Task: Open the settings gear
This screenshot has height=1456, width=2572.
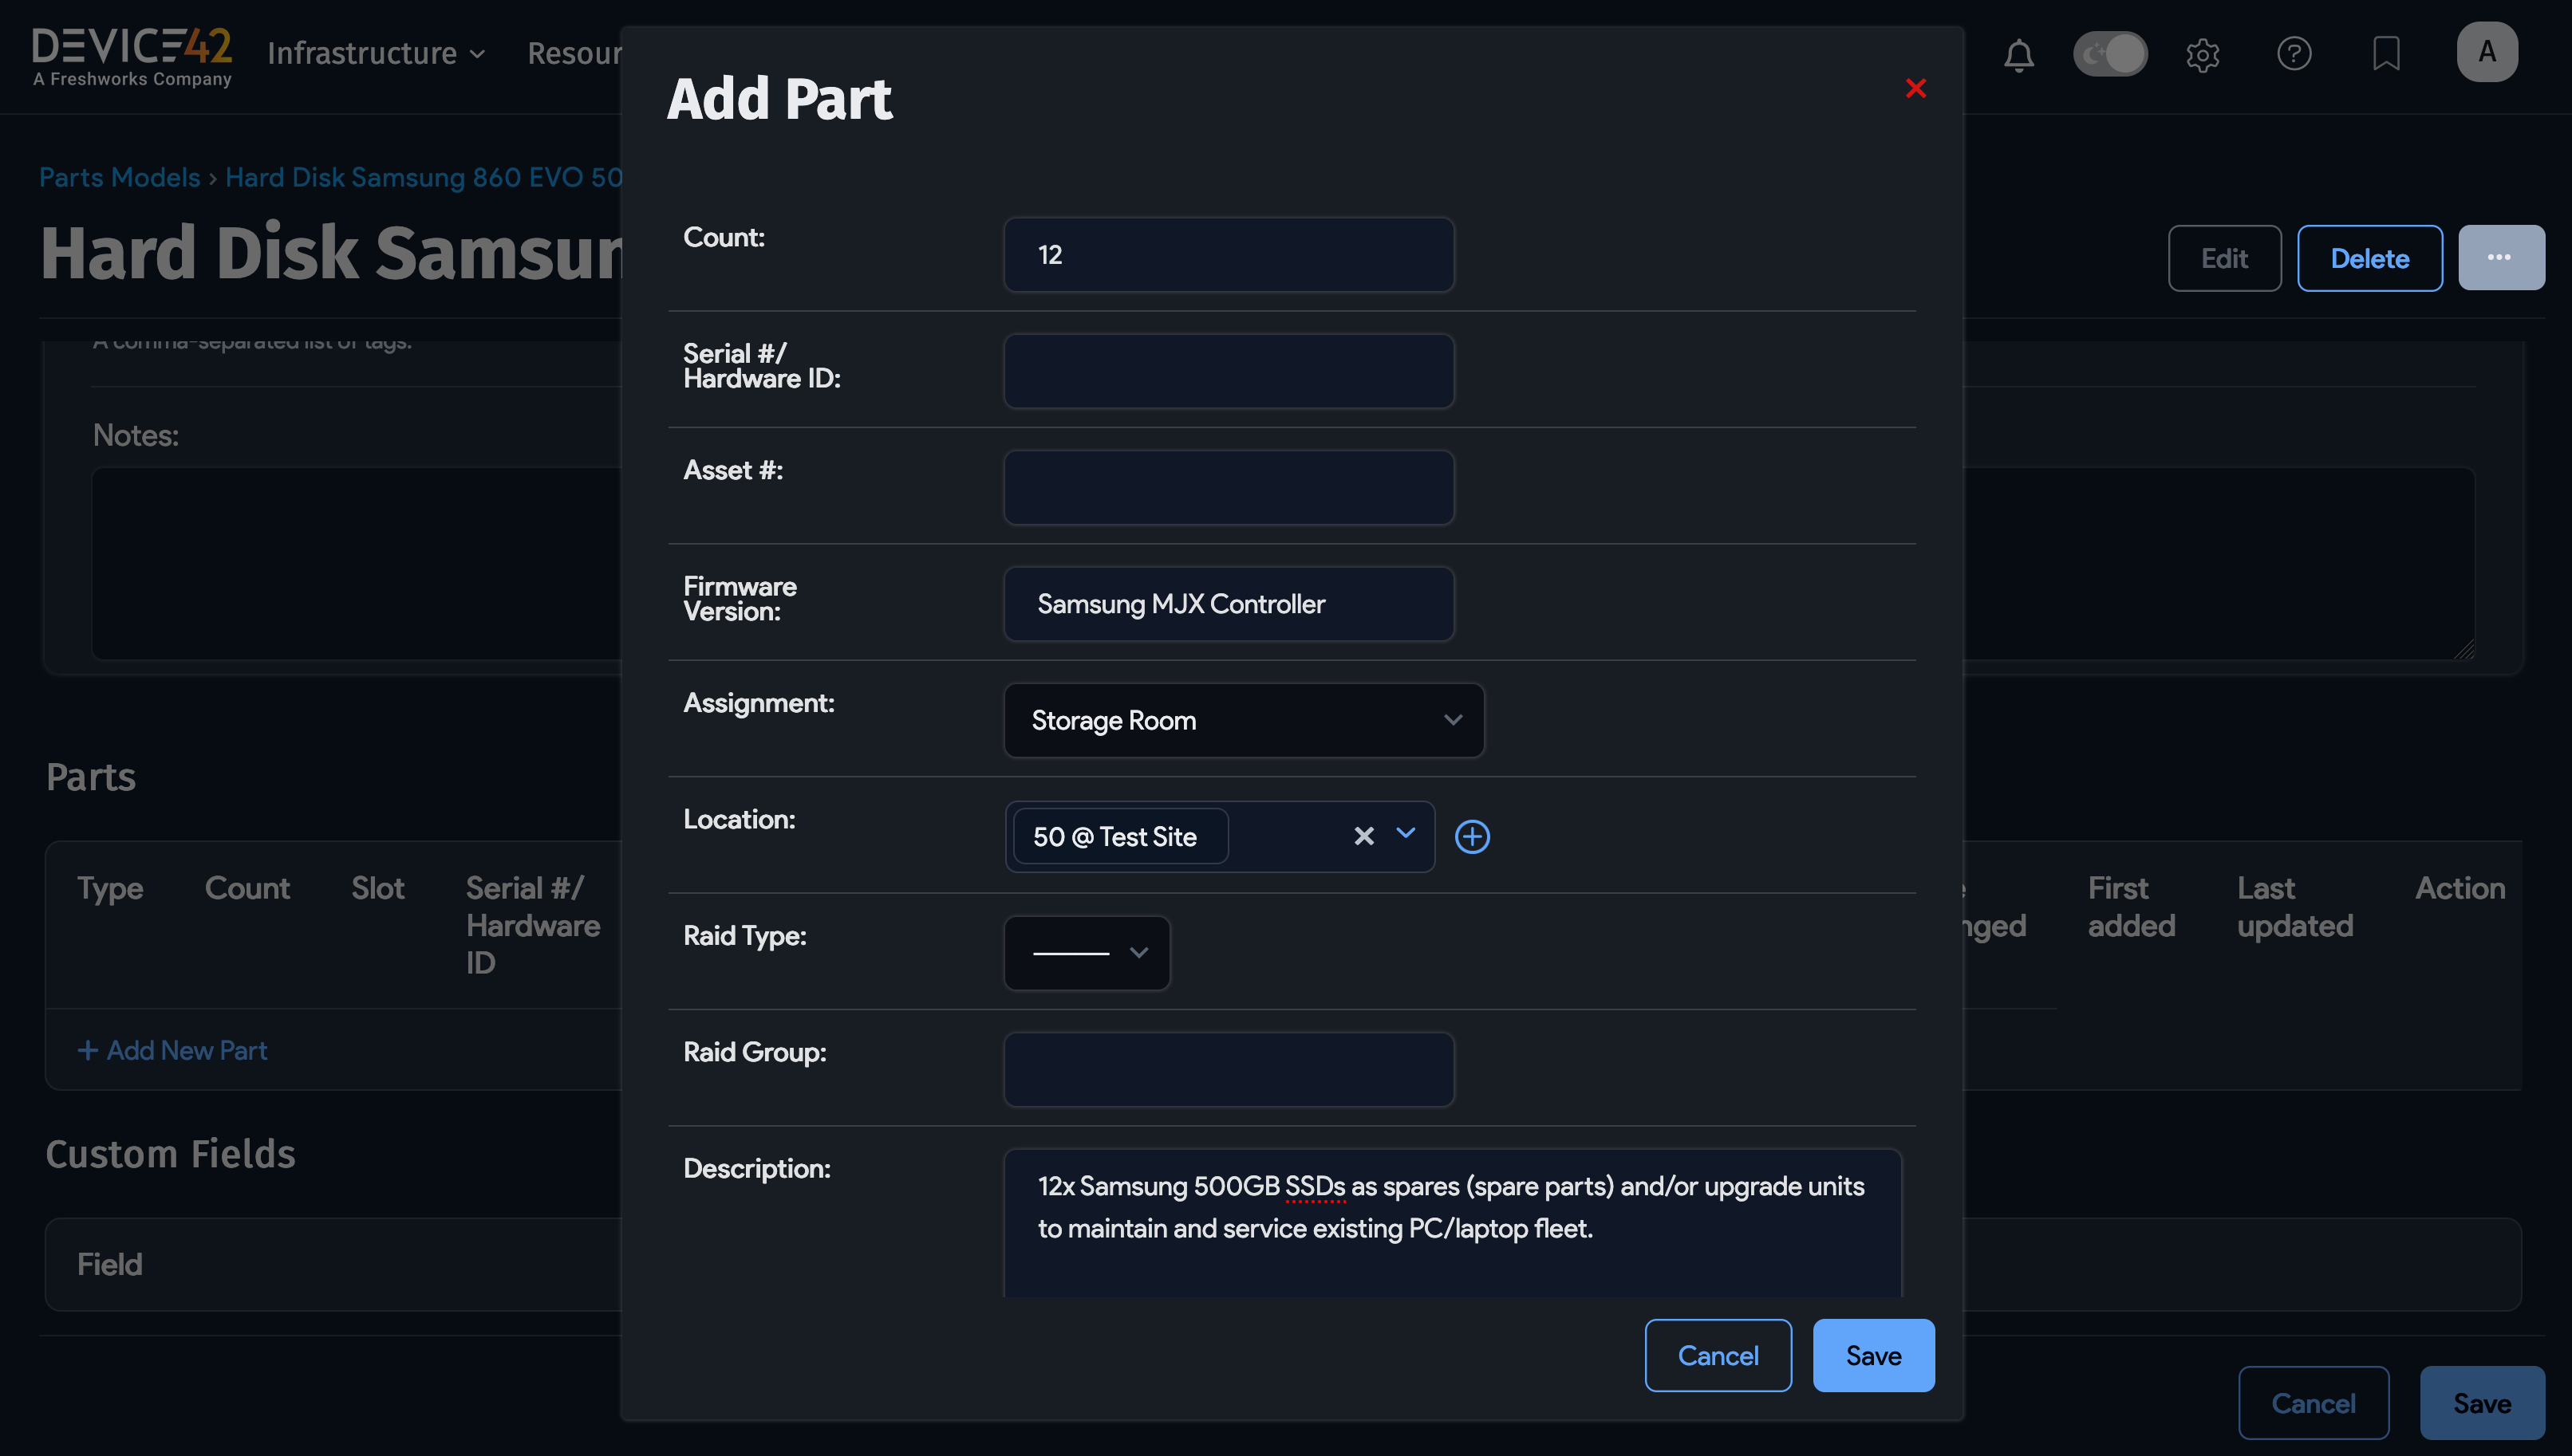Action: point(2203,55)
